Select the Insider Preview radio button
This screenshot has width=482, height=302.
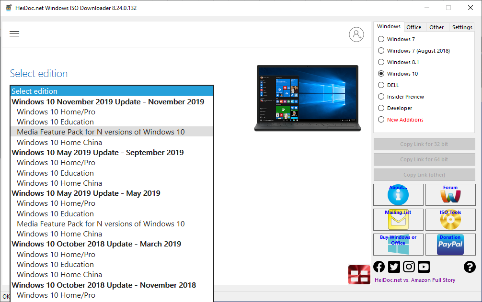click(381, 97)
